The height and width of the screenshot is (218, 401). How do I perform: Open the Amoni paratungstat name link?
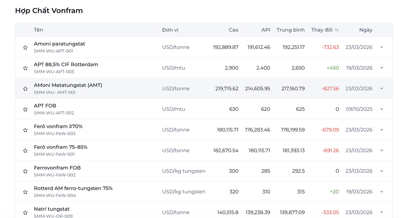click(x=59, y=44)
